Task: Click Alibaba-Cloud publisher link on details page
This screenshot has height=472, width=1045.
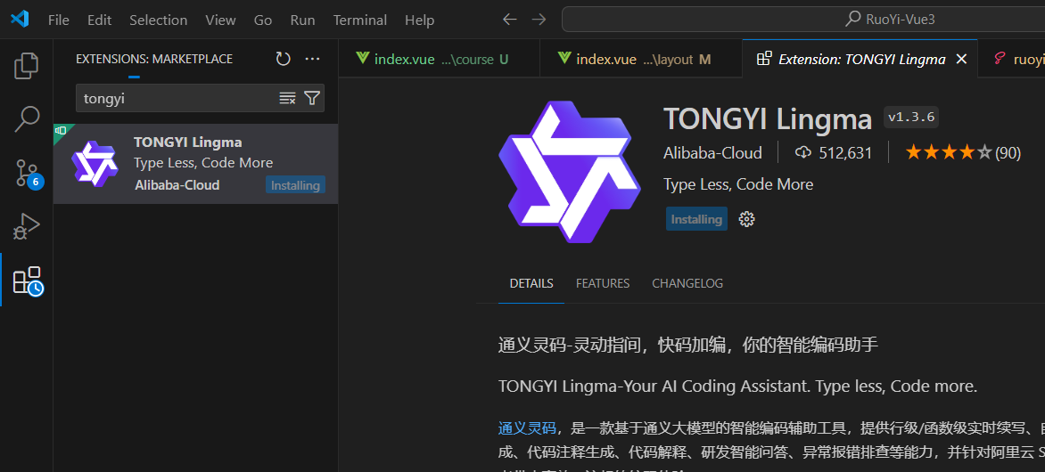Action: click(x=712, y=153)
